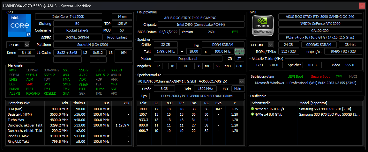Click the 1067 clock timing row

pyautogui.click(x=191, y=114)
